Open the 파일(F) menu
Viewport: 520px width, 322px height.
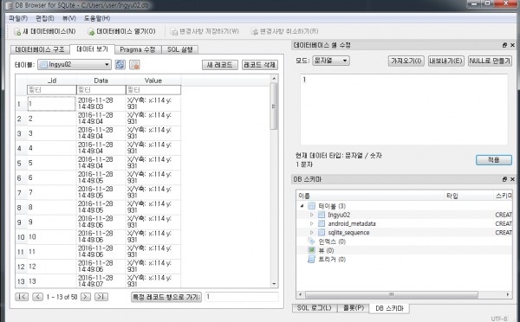point(18,18)
